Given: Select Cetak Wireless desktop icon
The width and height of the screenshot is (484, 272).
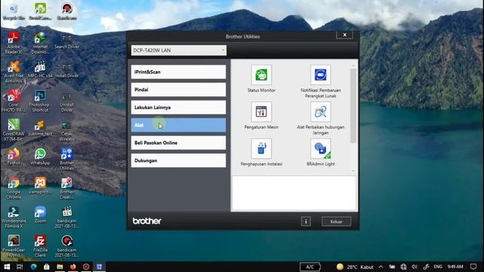Looking at the screenshot, I should (67, 131).
